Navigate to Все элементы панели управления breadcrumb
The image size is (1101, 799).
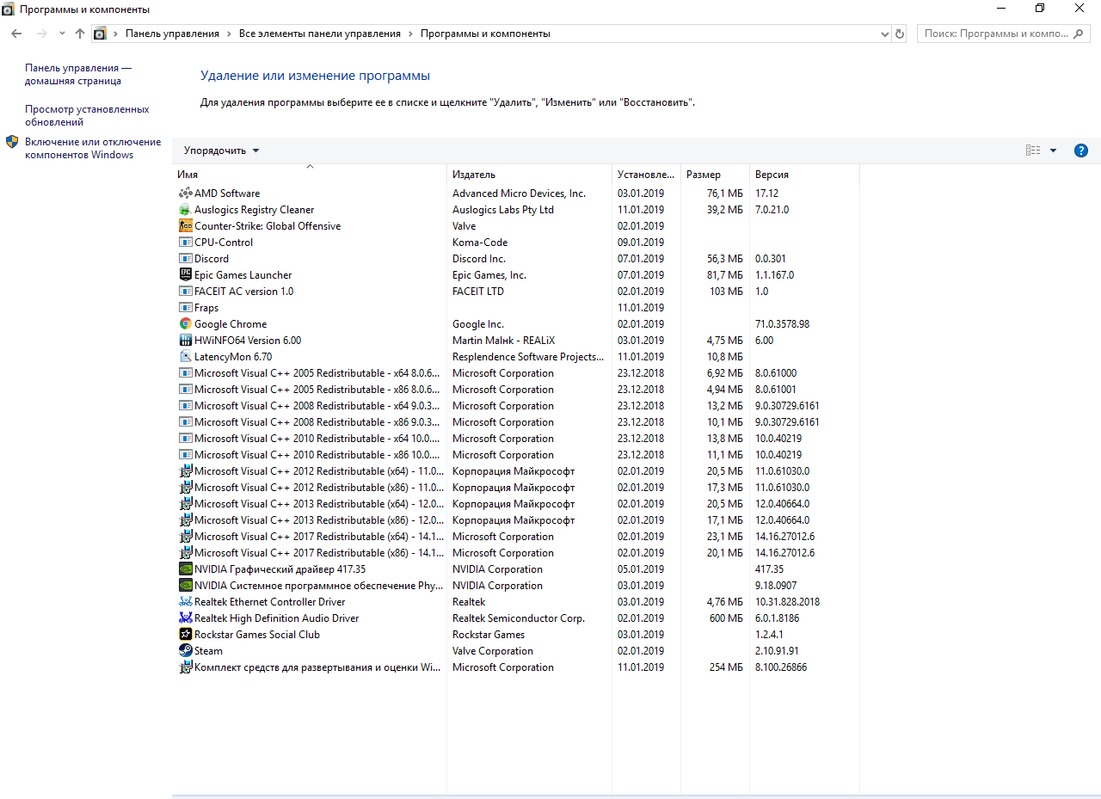click(x=320, y=34)
